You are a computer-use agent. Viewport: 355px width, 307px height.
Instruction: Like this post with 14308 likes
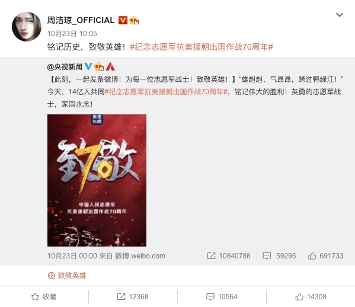tap(311, 296)
